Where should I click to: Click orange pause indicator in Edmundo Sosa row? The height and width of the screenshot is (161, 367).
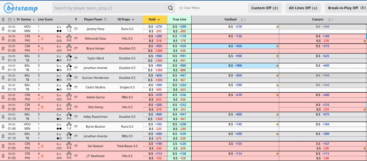coord(42,39)
